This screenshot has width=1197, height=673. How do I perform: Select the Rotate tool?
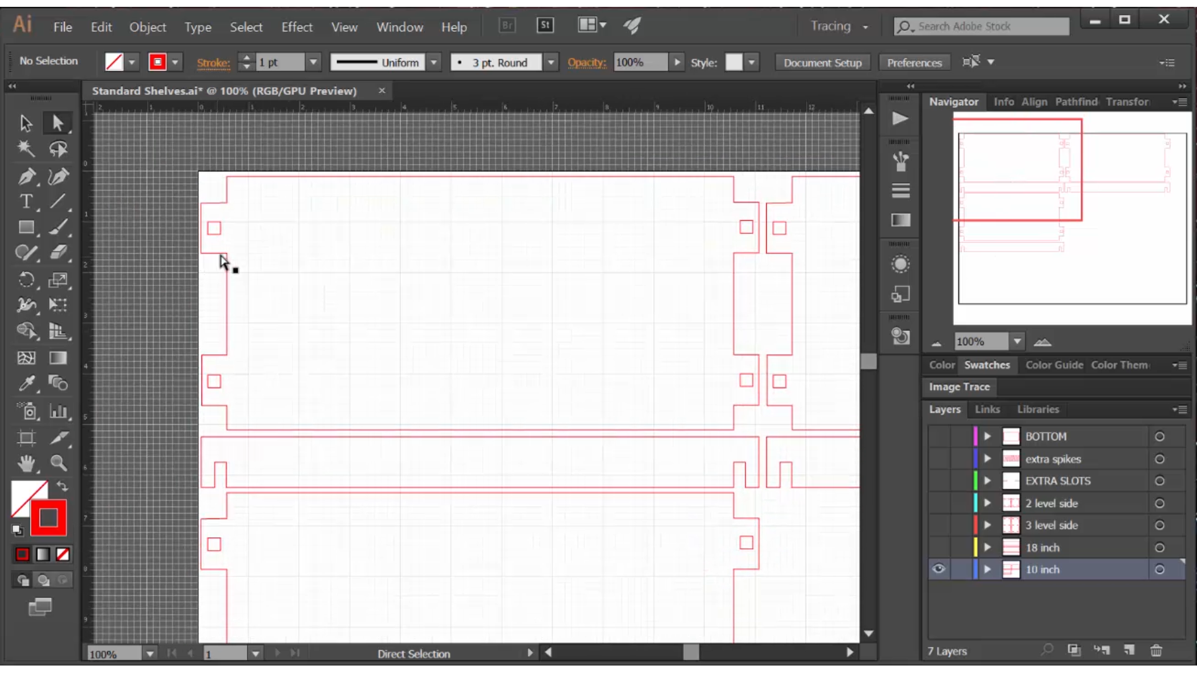tap(26, 279)
